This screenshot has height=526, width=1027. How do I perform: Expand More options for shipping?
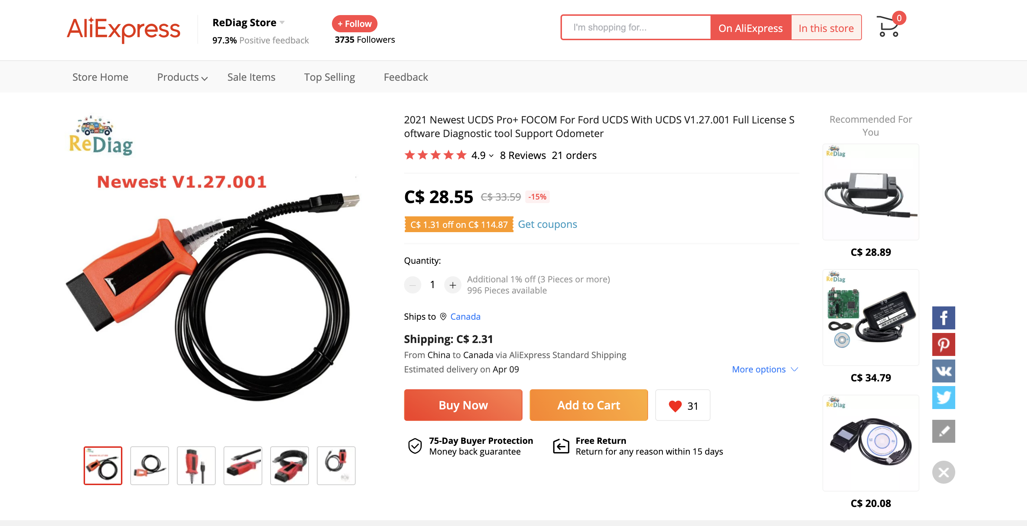(764, 370)
